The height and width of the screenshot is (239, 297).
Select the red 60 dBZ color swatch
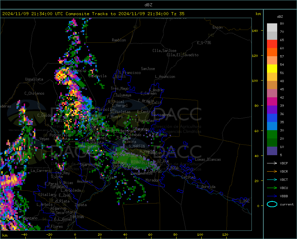[272, 44]
